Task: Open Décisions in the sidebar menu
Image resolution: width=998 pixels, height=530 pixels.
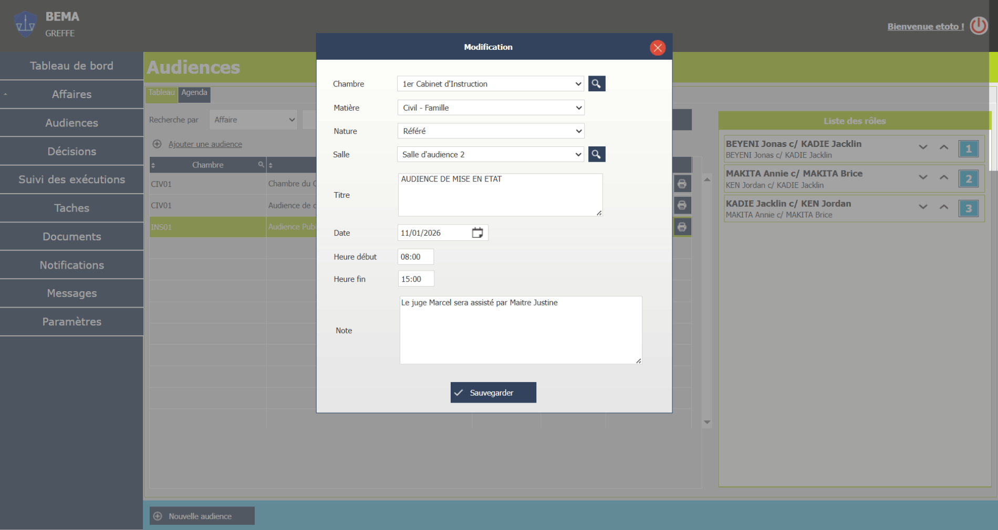Action: tap(72, 152)
